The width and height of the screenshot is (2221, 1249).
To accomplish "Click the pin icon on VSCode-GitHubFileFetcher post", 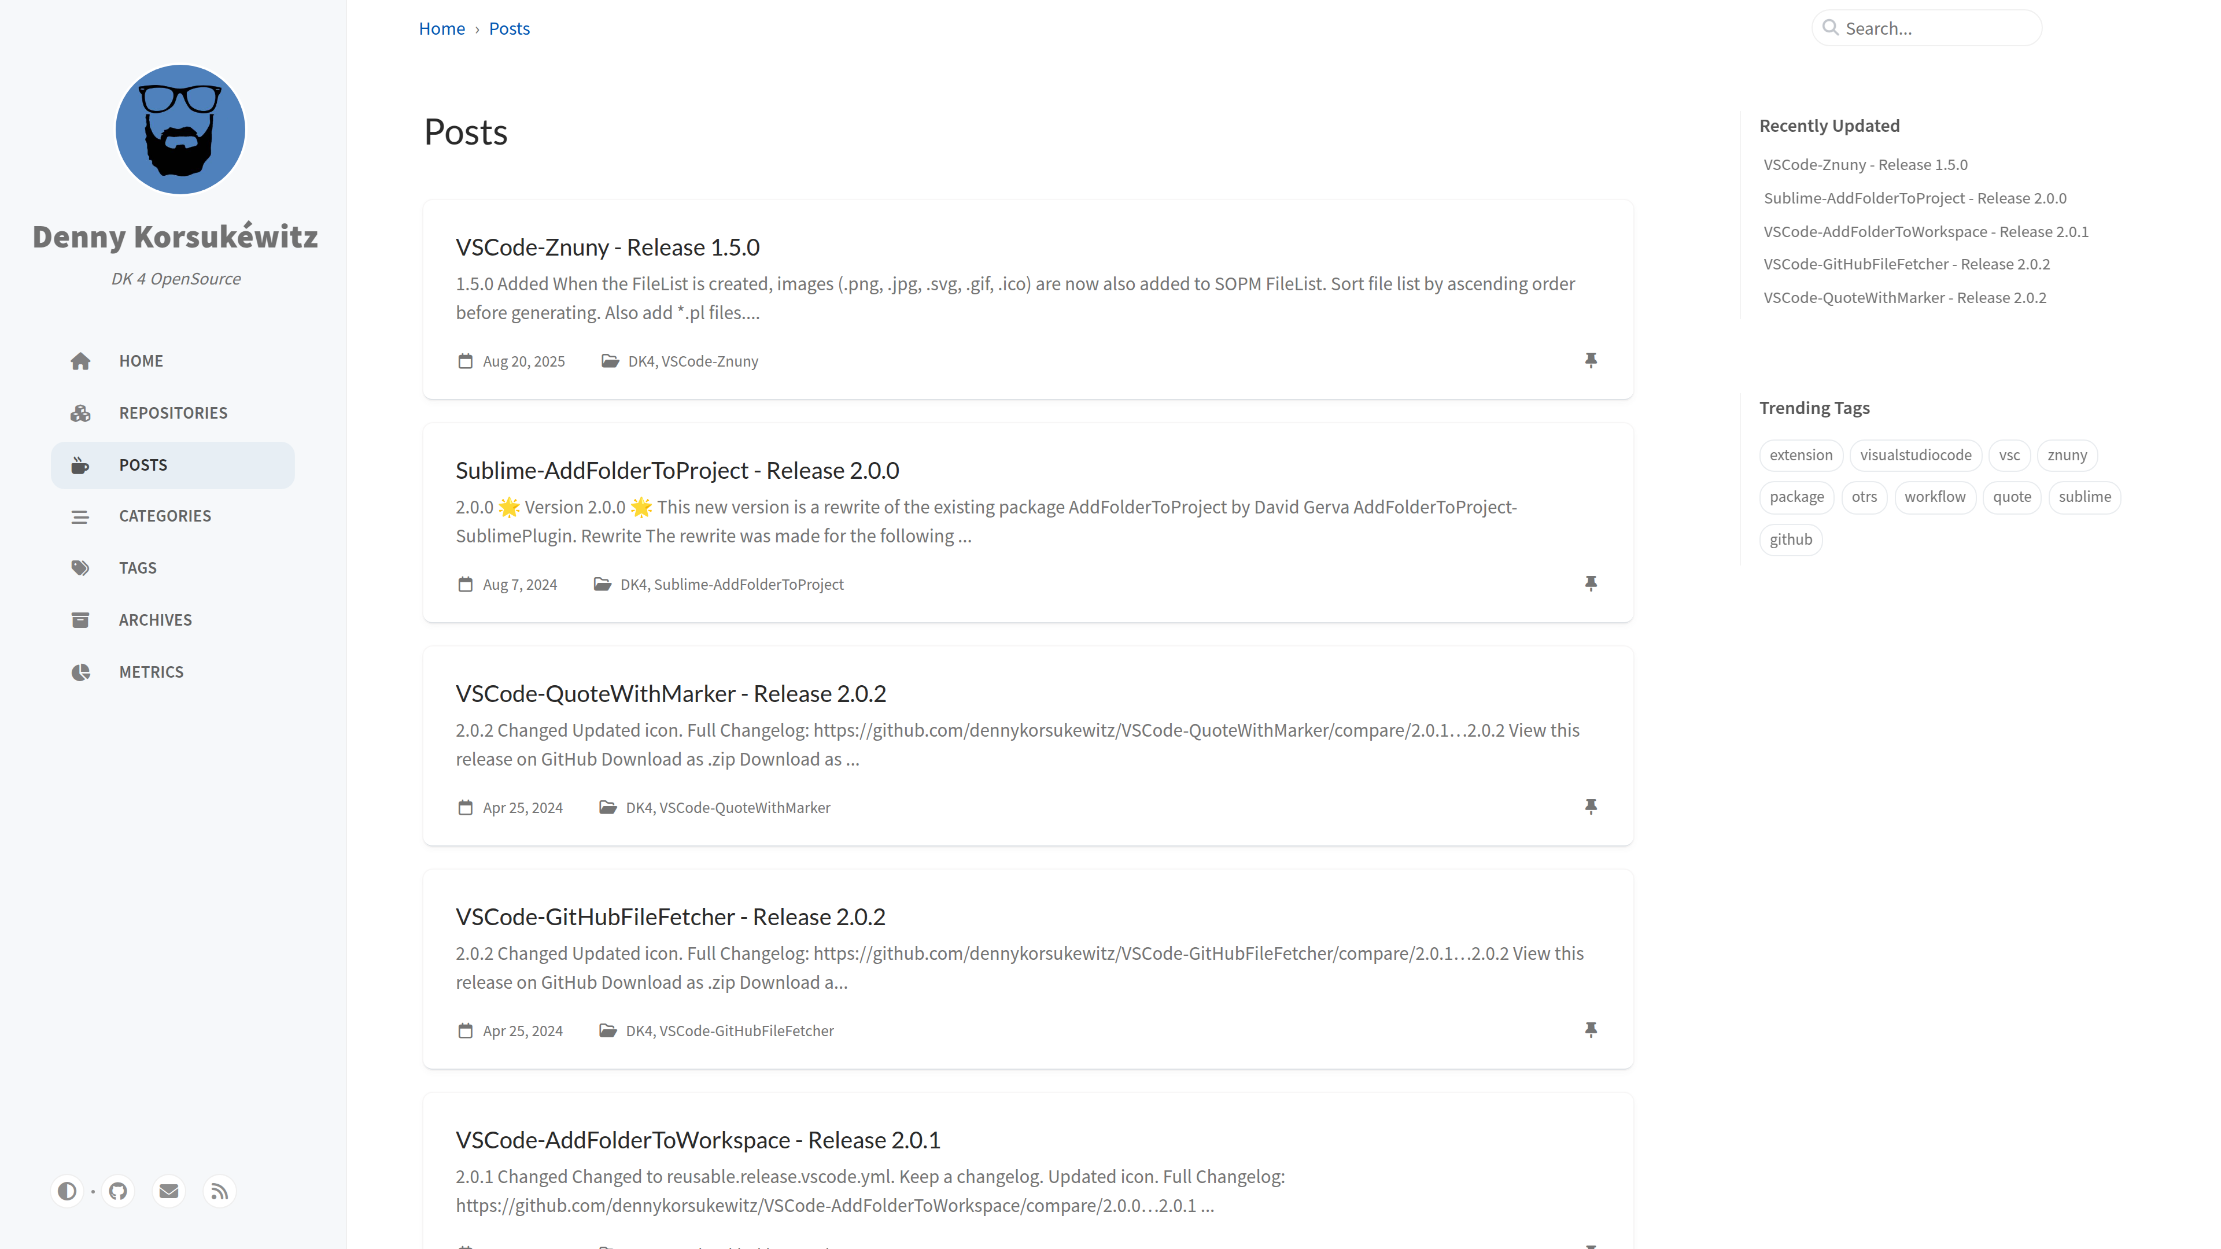I will 1591,1030.
